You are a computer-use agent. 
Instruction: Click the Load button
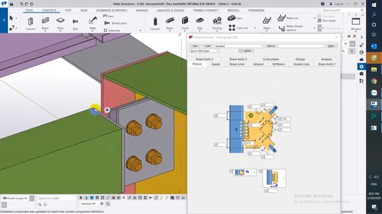click(x=207, y=46)
